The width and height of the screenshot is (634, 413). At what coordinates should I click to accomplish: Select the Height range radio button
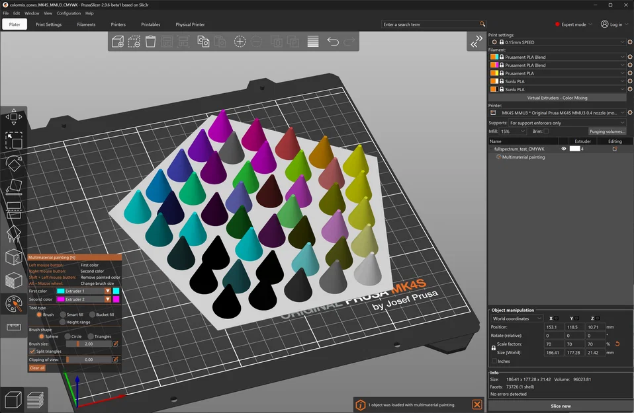point(62,322)
